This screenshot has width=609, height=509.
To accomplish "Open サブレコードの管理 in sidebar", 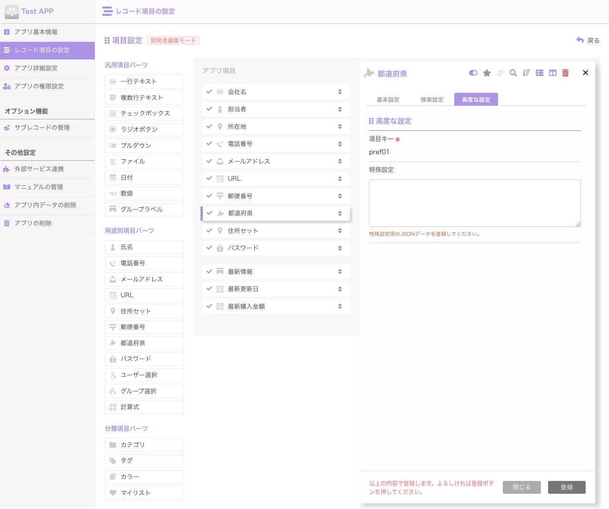I will click(47, 127).
